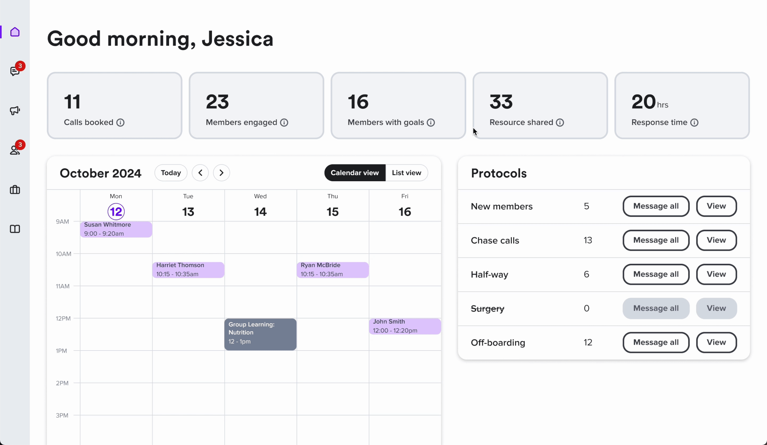Viewport: 767px width, 445px height.
Task: Click the info icon beside Calls booked
Action: (120, 123)
